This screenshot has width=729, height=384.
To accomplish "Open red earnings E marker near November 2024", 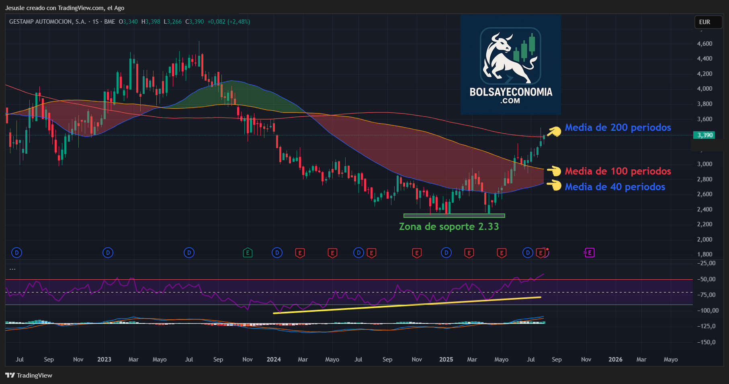I will point(417,253).
